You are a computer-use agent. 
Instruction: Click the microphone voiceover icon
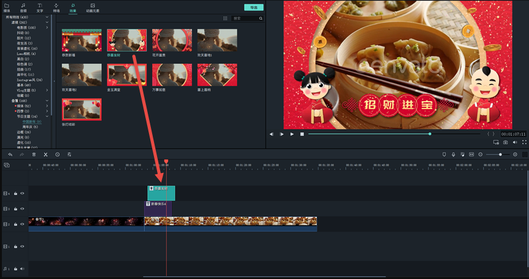click(x=453, y=154)
